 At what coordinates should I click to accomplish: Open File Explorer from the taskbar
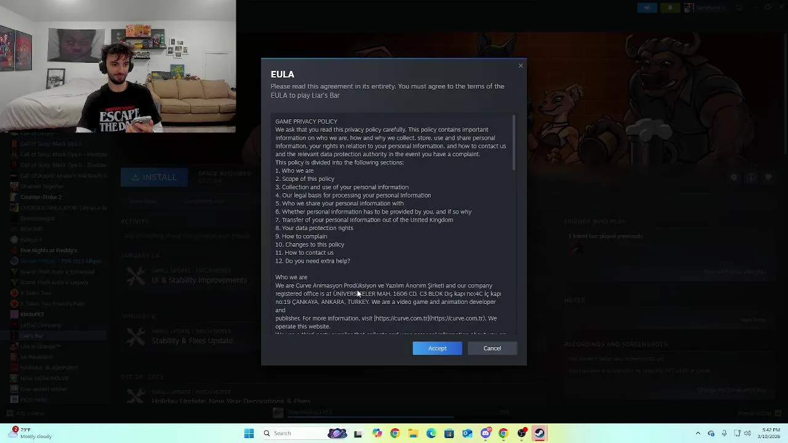coord(413,433)
